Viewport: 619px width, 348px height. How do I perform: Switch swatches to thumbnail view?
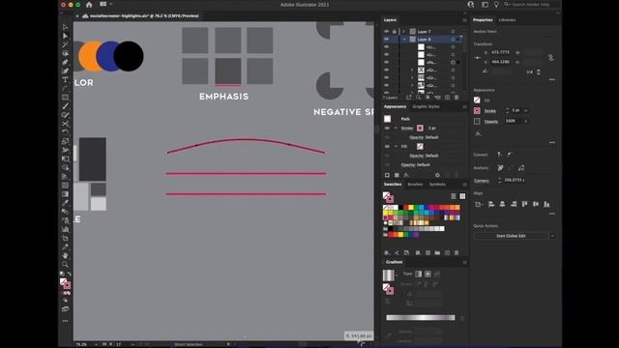click(x=462, y=196)
